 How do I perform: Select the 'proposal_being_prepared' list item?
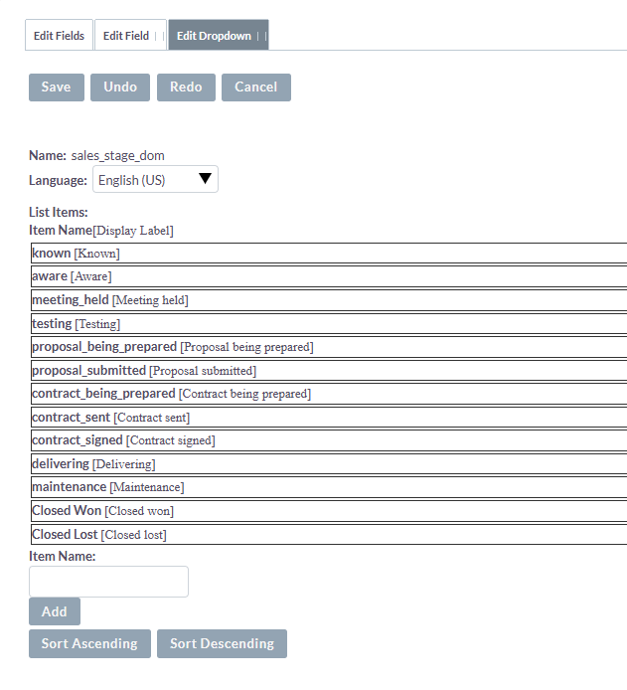tap(172, 347)
